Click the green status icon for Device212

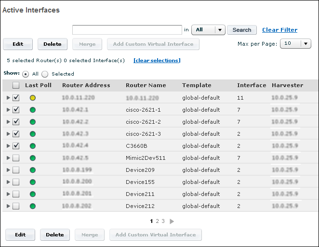(33, 206)
